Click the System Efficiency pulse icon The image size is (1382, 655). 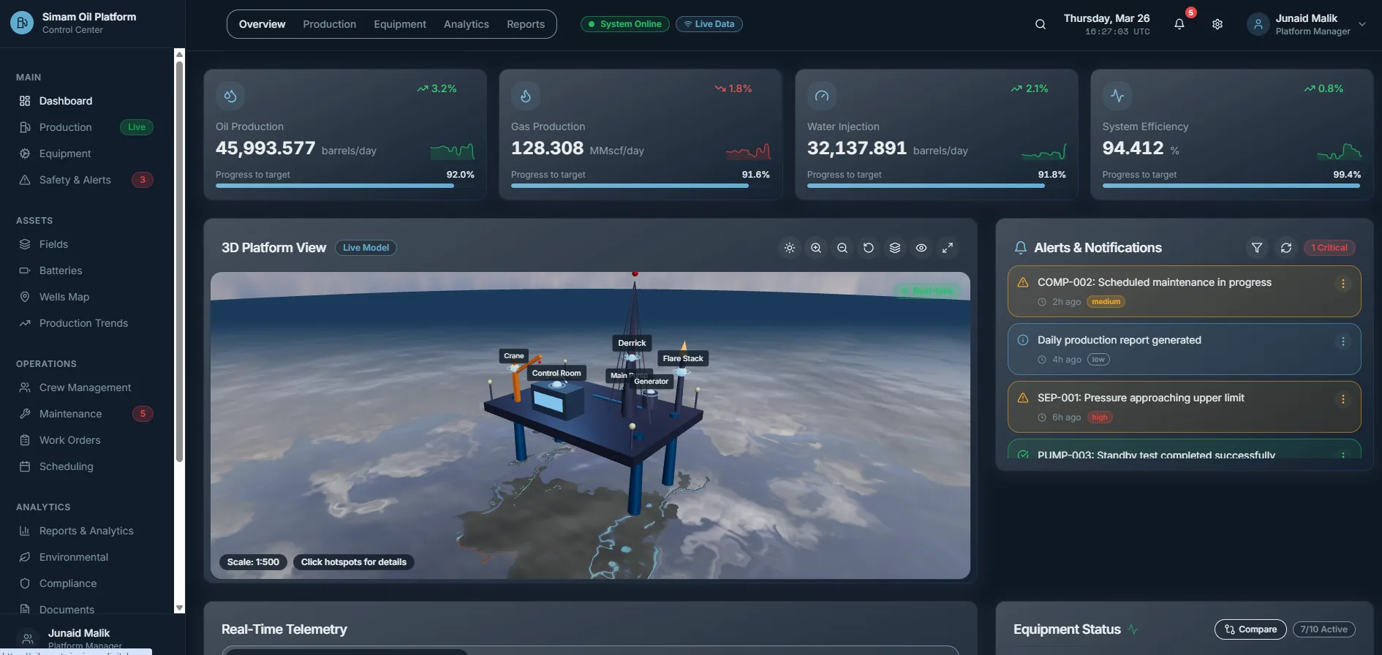[1117, 96]
